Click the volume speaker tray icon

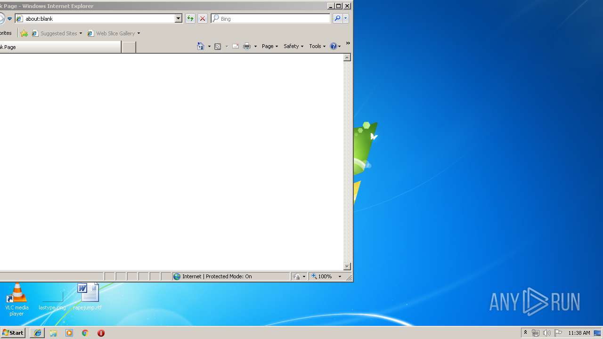point(546,333)
